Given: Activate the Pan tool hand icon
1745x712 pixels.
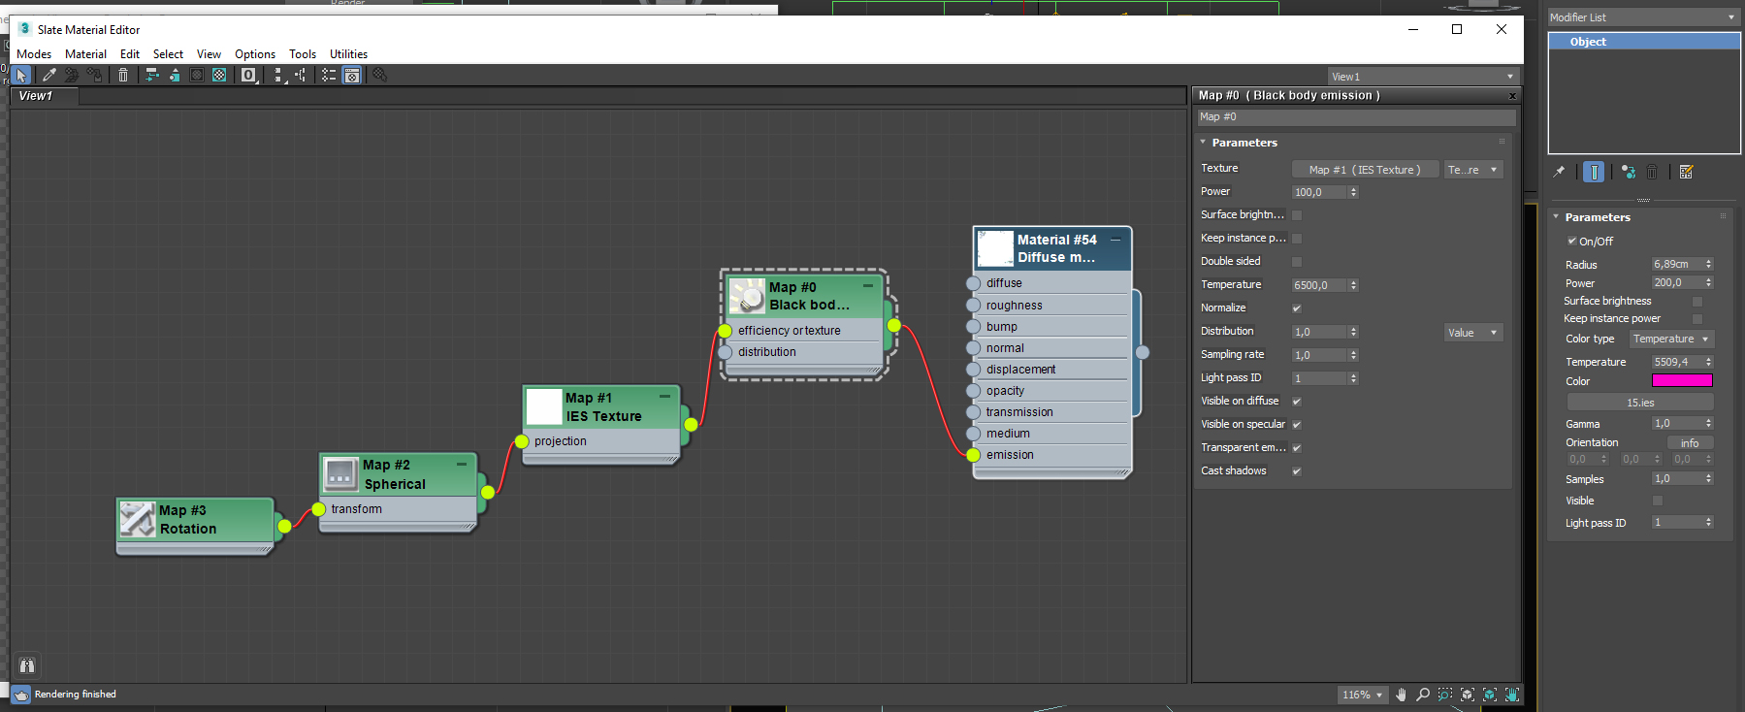Looking at the screenshot, I should (1401, 695).
